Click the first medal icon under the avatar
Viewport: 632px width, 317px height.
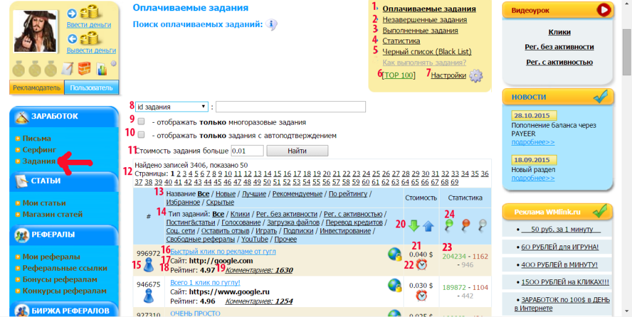[19, 69]
